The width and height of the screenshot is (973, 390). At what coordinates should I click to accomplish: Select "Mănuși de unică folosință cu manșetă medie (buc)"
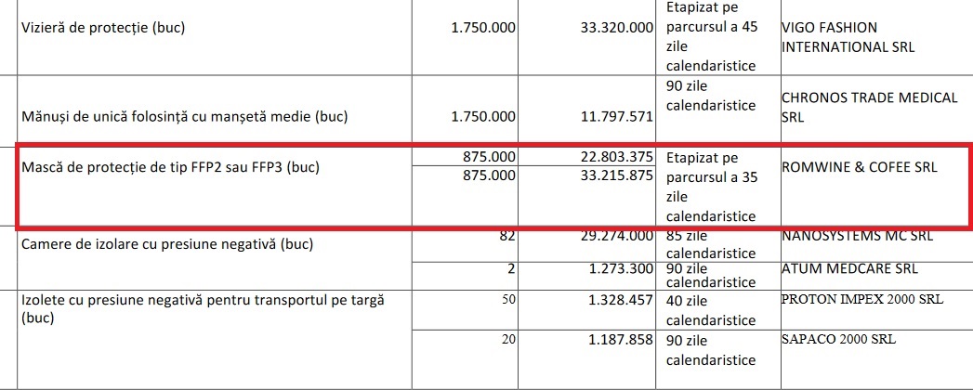point(185,116)
